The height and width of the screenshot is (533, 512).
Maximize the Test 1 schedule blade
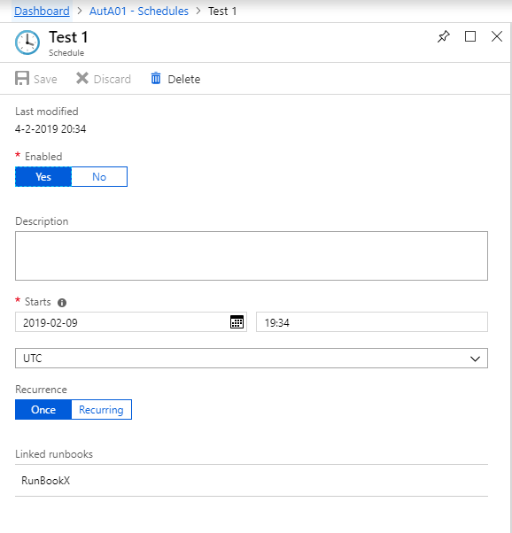(x=470, y=36)
